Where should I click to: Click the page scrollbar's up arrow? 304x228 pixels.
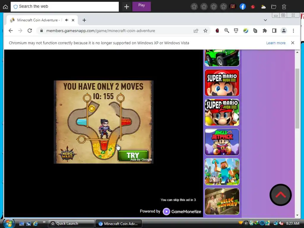[x=297, y=52]
